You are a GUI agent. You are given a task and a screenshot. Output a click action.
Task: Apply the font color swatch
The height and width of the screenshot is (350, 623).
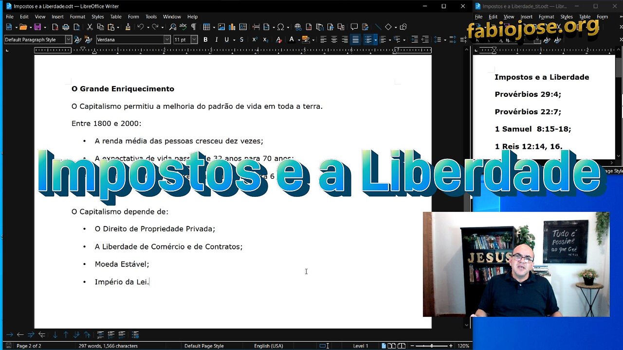(292, 40)
